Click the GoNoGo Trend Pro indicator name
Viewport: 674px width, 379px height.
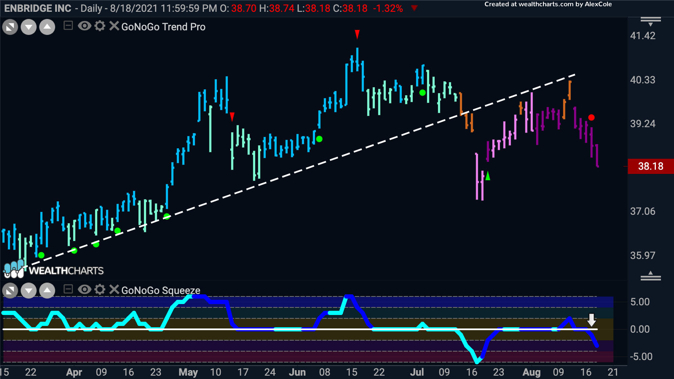[x=163, y=27]
